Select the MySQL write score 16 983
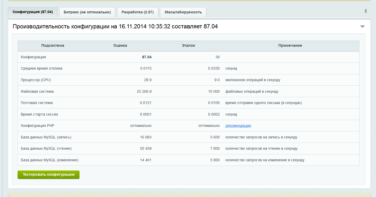The image size is (376, 197). click(x=146, y=137)
